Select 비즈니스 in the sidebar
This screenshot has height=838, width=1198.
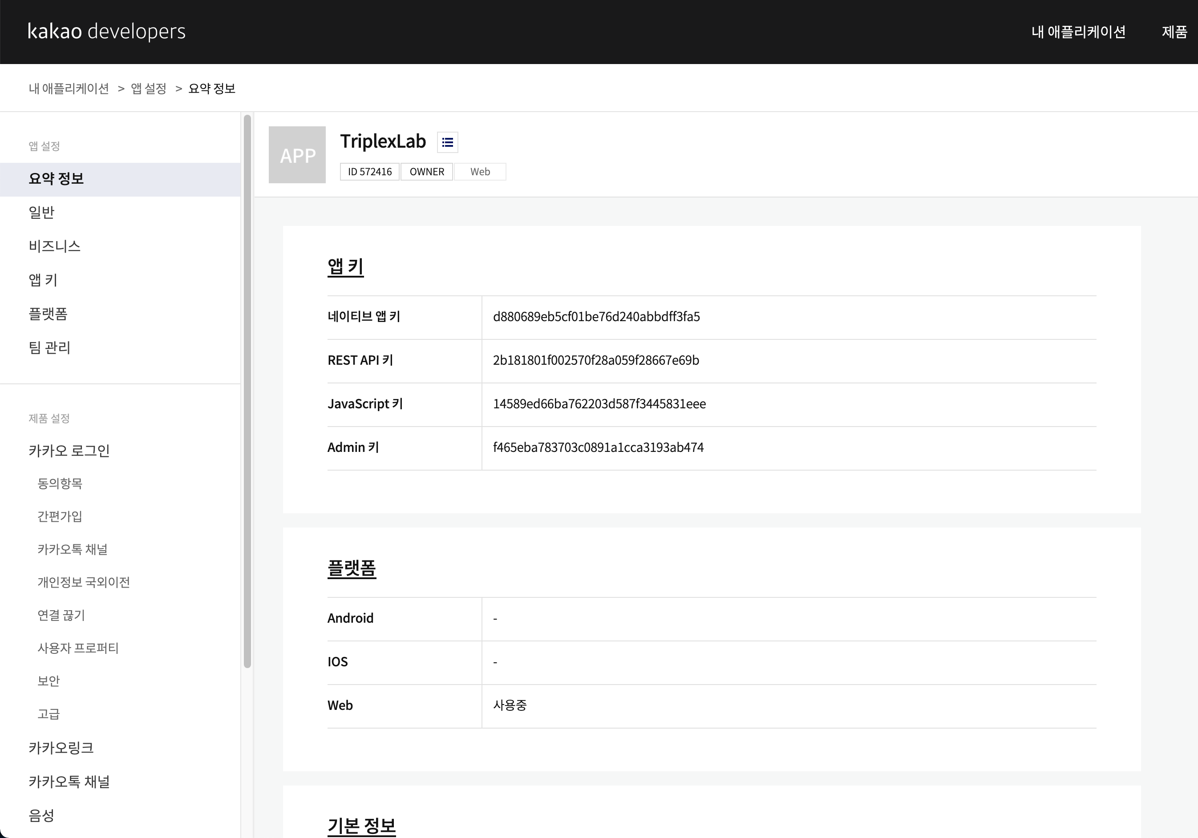coord(55,246)
